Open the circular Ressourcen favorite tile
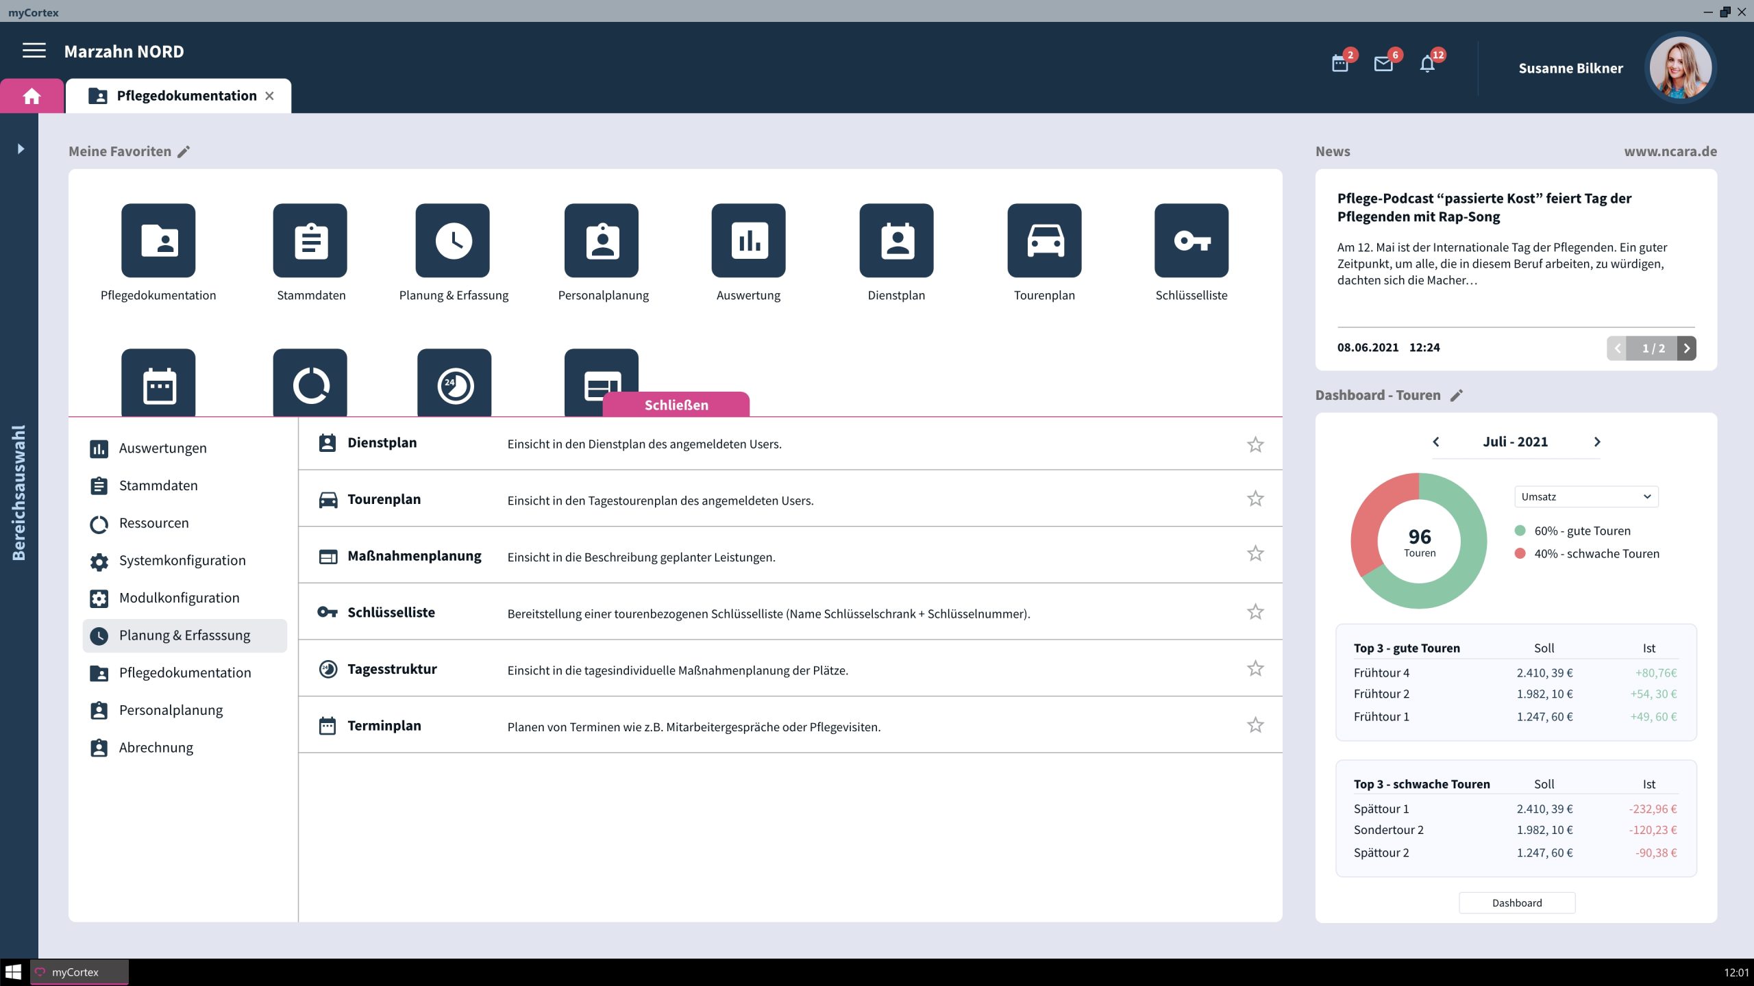Image resolution: width=1754 pixels, height=986 pixels. point(310,382)
